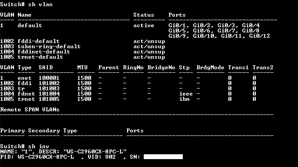Screen dimensions: 298x167
Task: Click port entry 'Gi0/1,'
Action: pos(179,25)
